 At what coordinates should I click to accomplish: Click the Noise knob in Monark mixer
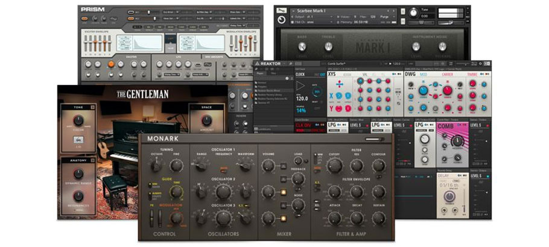pyautogui.click(x=298, y=205)
